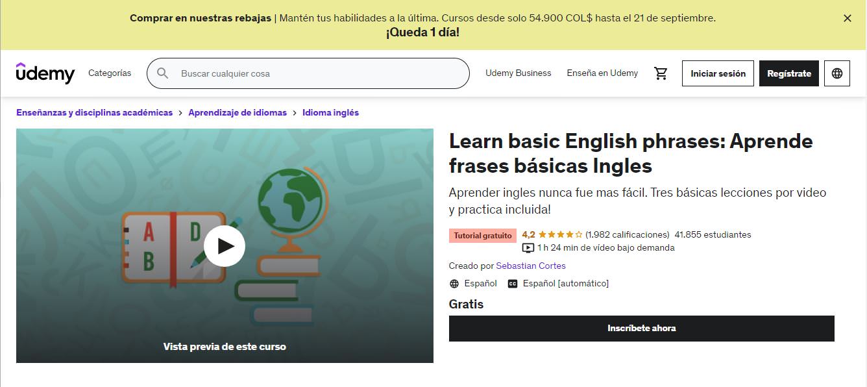Image resolution: width=867 pixels, height=387 pixels.
Task: Click the Español globe language icon
Action: click(x=454, y=284)
